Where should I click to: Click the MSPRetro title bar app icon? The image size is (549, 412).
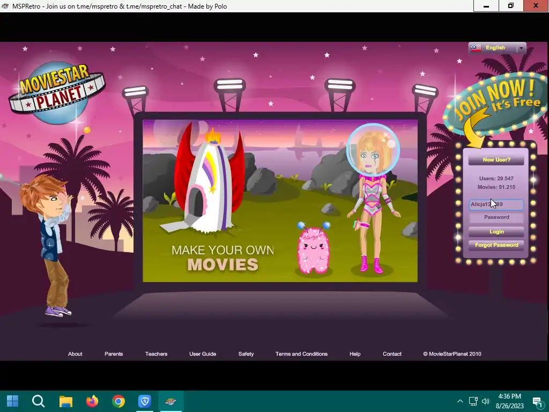point(5,6)
